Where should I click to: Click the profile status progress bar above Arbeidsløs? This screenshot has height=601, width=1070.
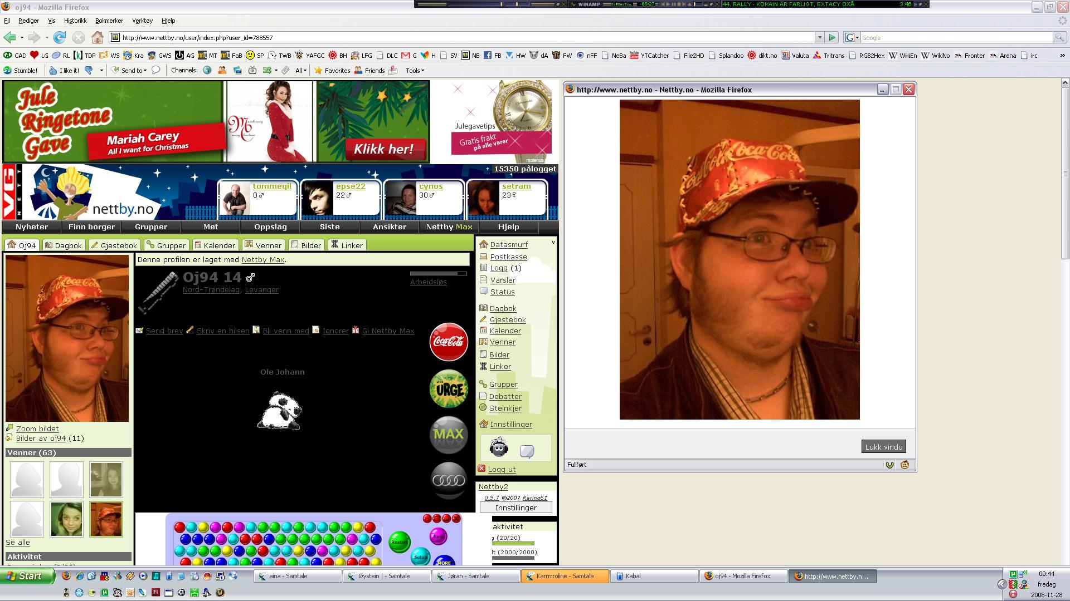pyautogui.click(x=438, y=273)
